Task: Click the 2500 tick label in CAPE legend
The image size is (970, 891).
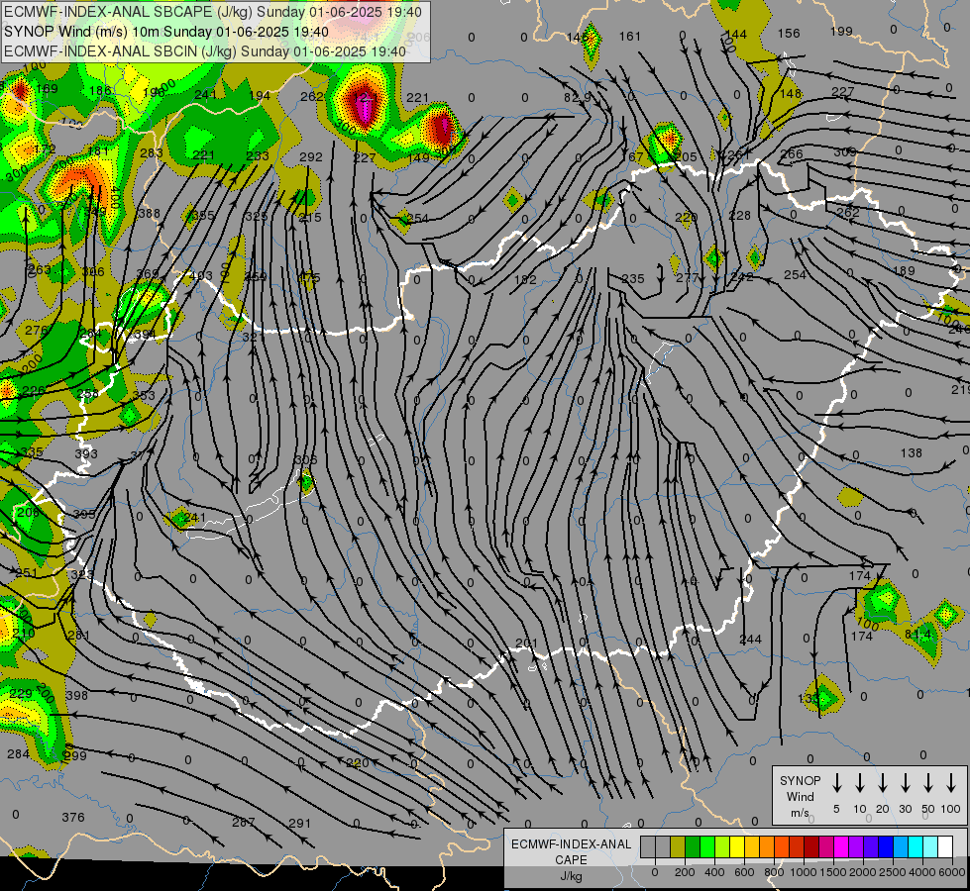Action: (892, 872)
